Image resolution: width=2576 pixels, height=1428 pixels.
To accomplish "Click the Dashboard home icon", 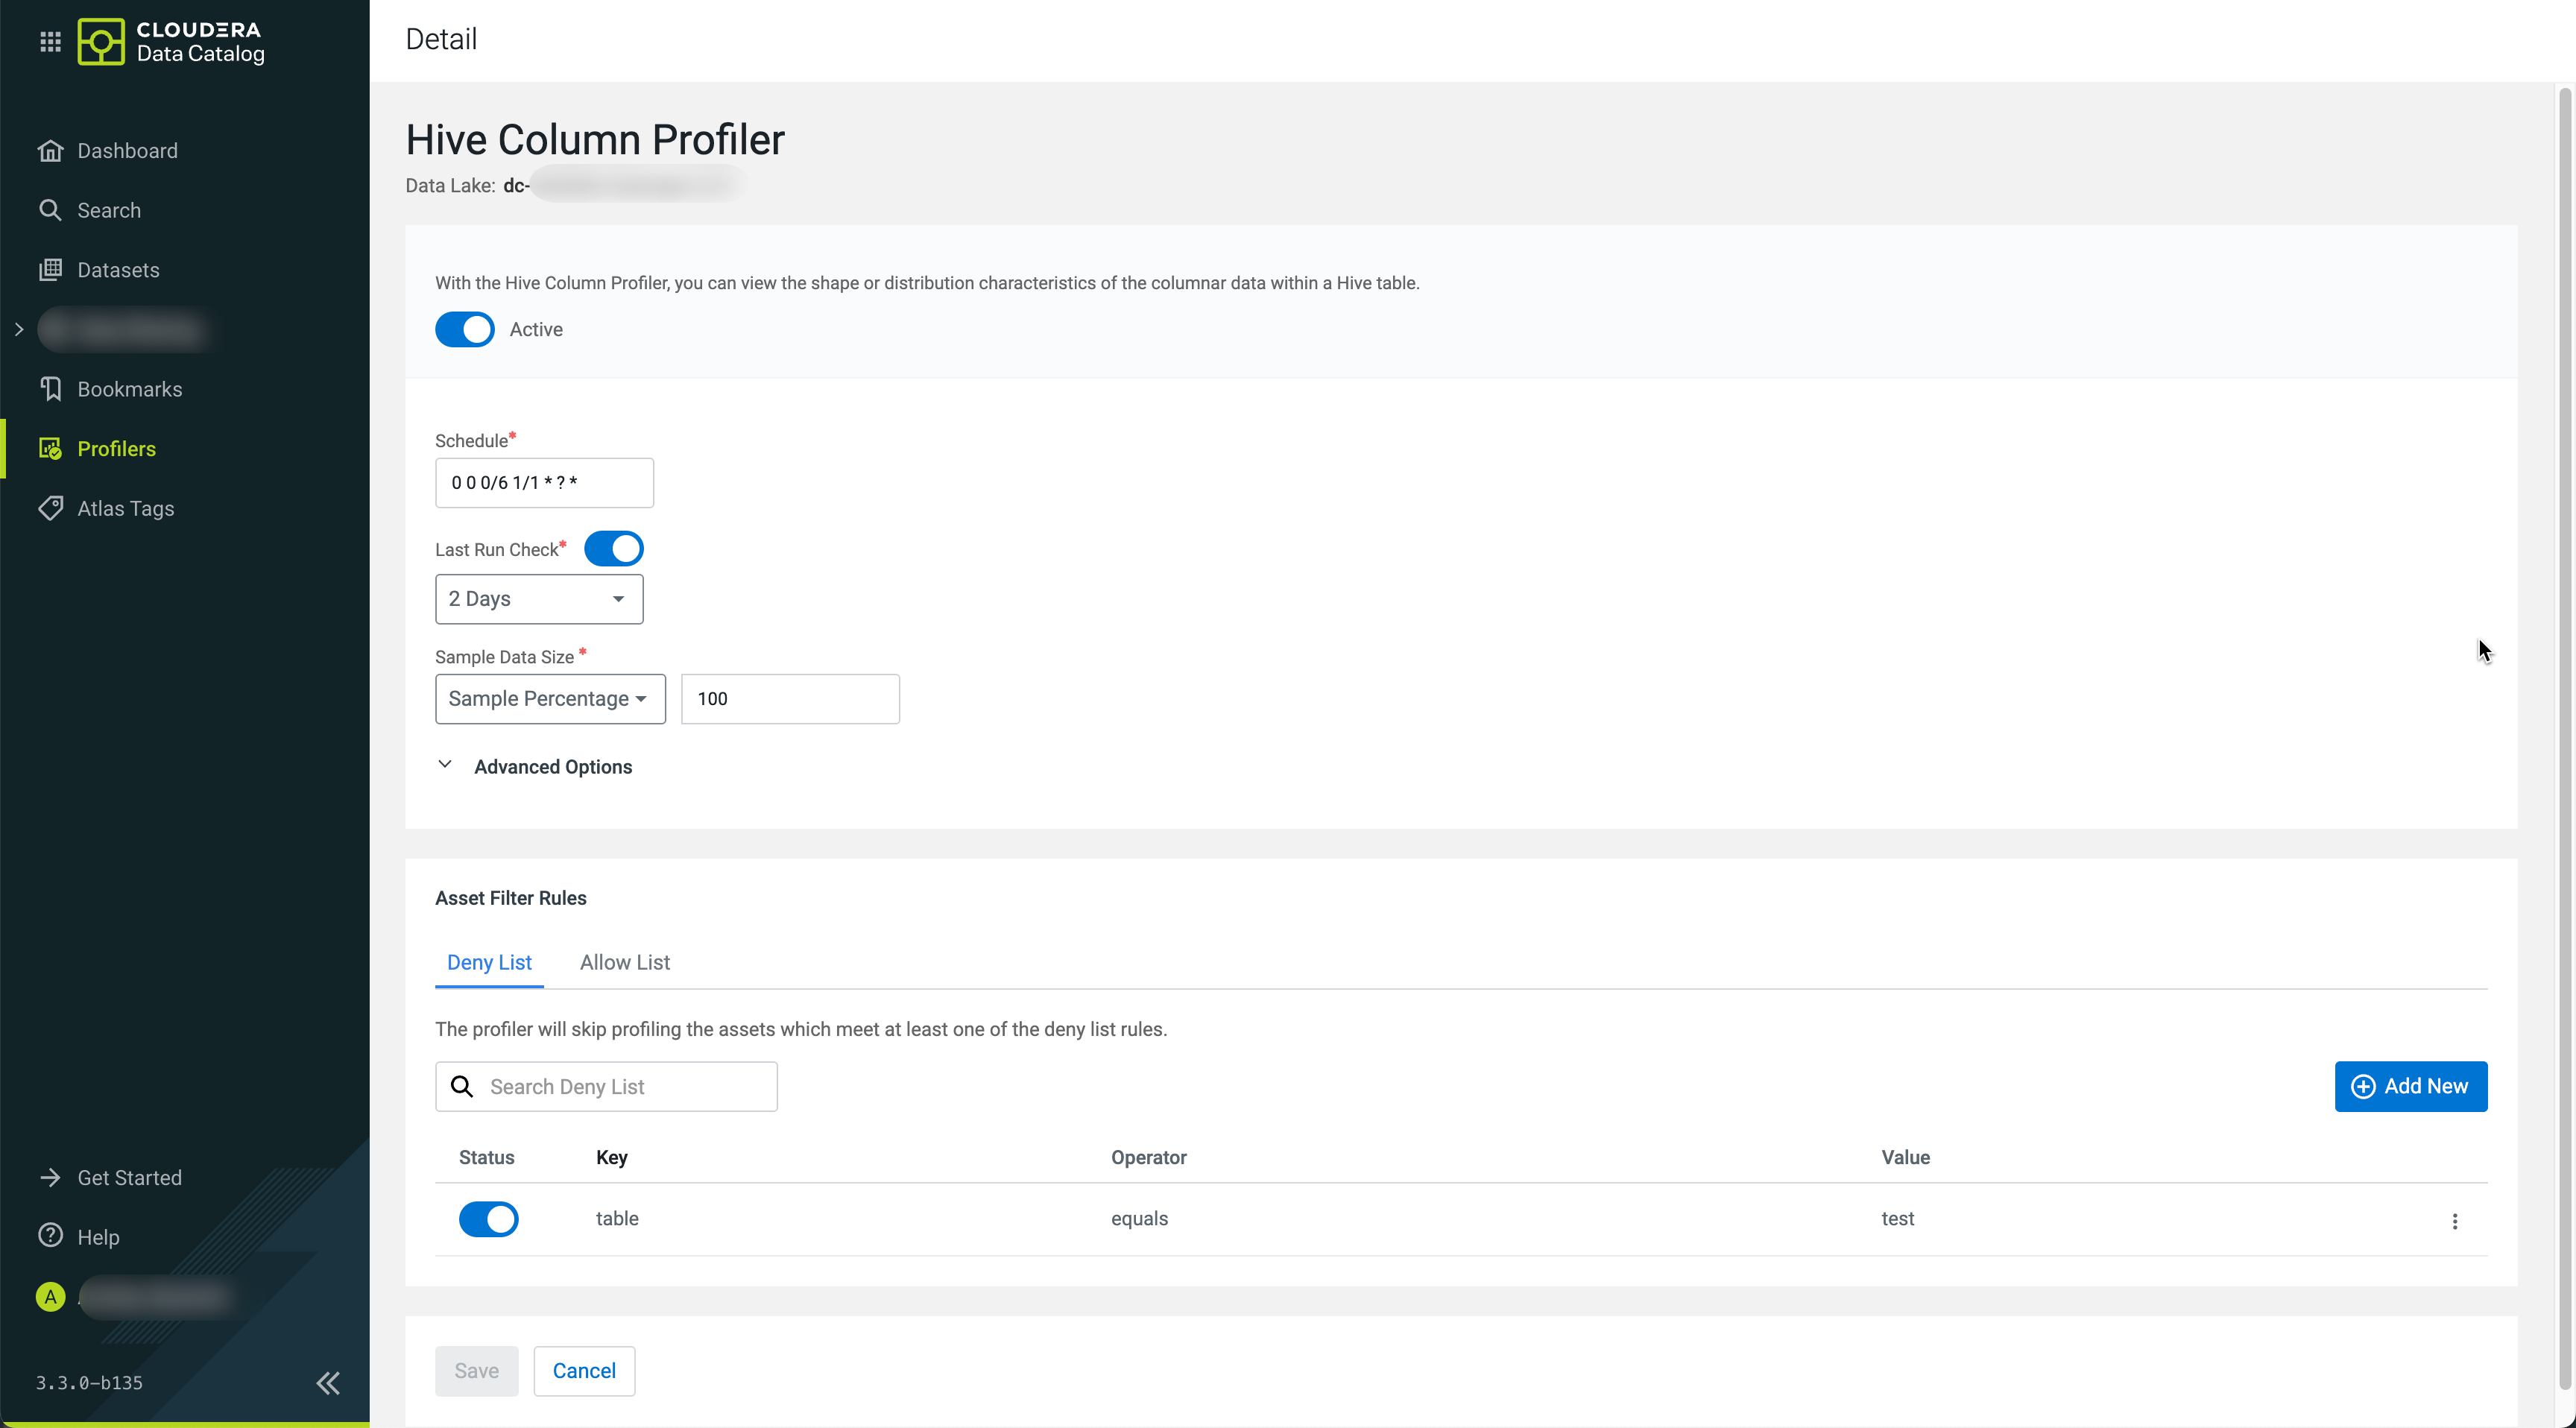I will coord(50,151).
